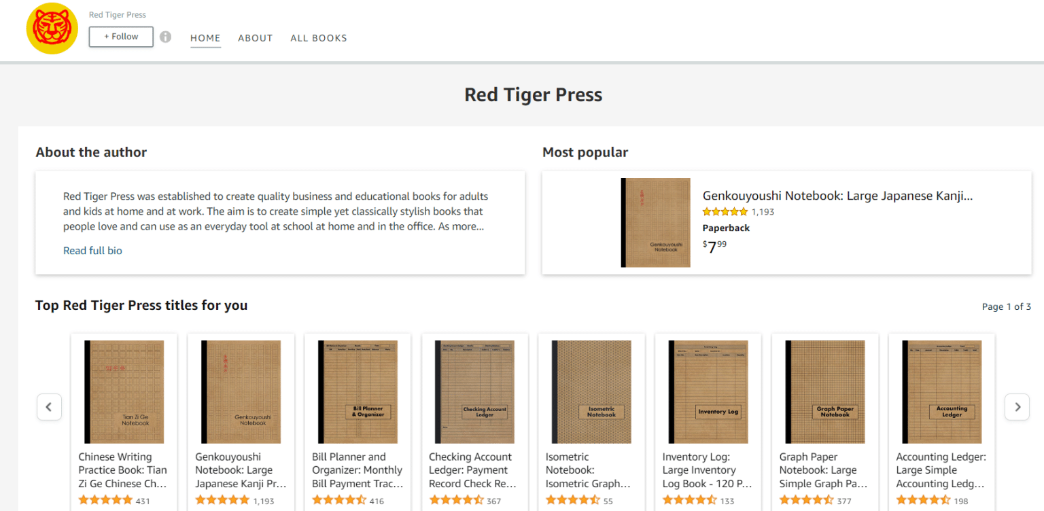Click the next page carousel arrow

(x=1017, y=406)
